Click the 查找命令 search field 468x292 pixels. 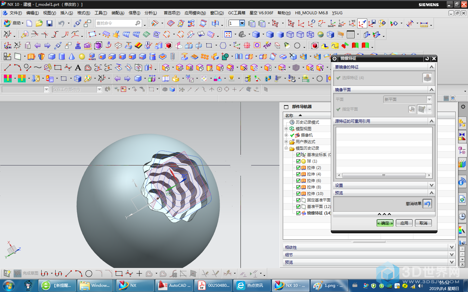pos(118,23)
